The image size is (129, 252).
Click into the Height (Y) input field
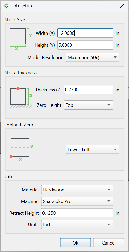85,45
